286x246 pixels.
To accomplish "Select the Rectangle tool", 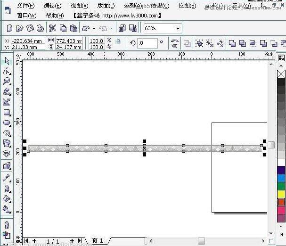I will [x=7, y=113].
